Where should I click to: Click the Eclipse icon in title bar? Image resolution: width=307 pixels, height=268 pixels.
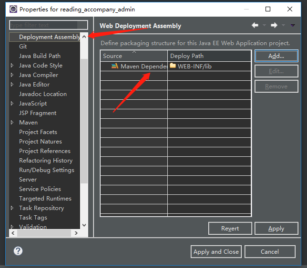[13, 9]
